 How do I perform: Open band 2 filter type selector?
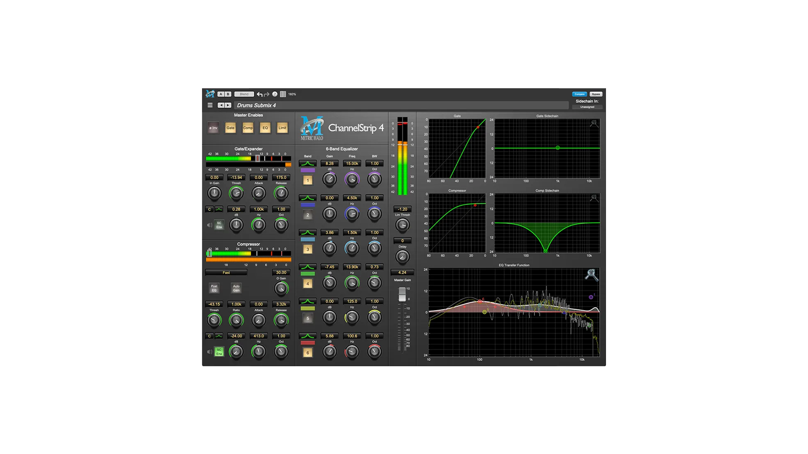tap(308, 198)
